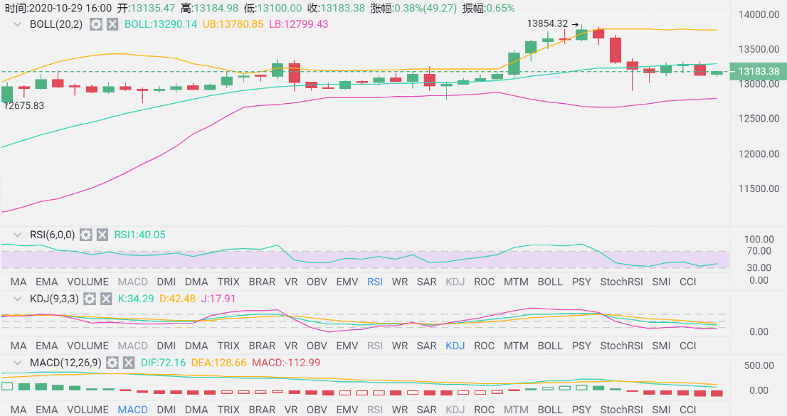
Task: Select DMI in row under RSI panel
Action: 166,282
